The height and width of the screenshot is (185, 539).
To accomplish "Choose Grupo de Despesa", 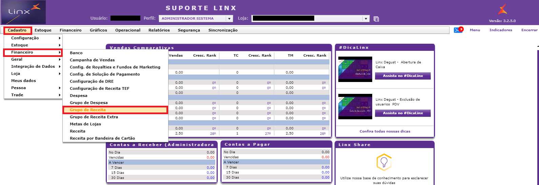I will (x=115, y=103).
